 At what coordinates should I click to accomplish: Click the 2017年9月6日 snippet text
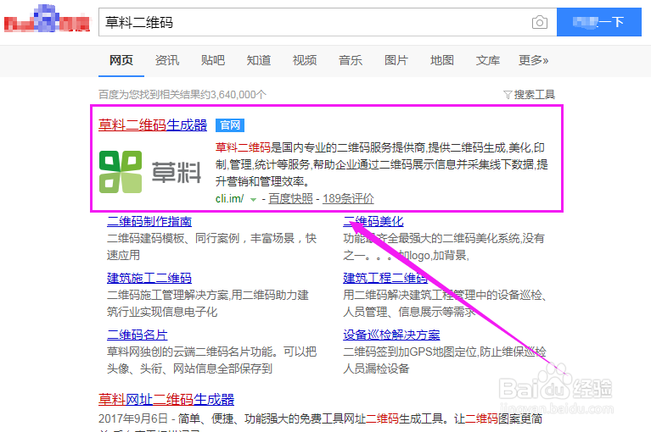coord(320,418)
